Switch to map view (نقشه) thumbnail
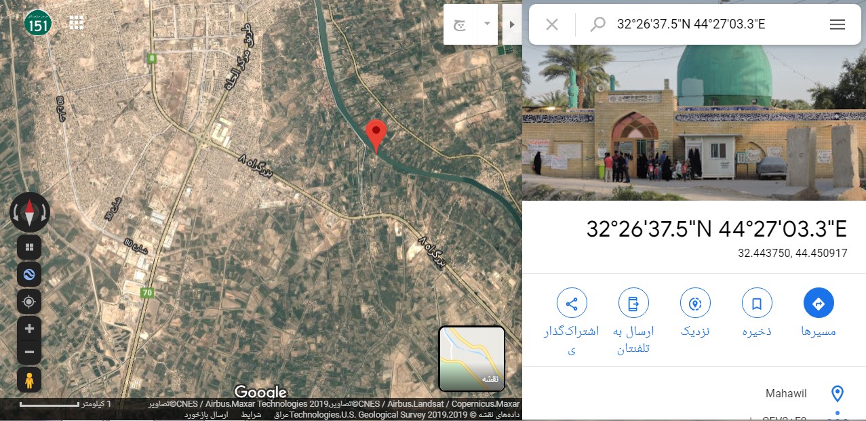This screenshot has height=421, width=866. coord(472,359)
